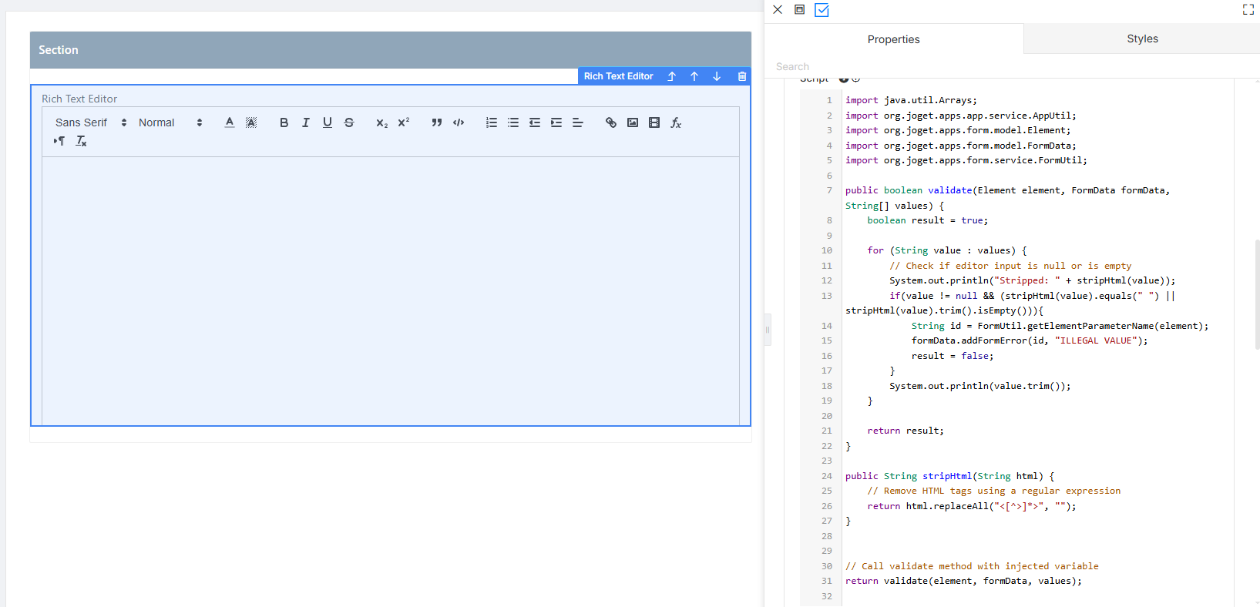This screenshot has width=1260, height=607.
Task: Open the text alignment dropdown
Action: click(x=577, y=122)
